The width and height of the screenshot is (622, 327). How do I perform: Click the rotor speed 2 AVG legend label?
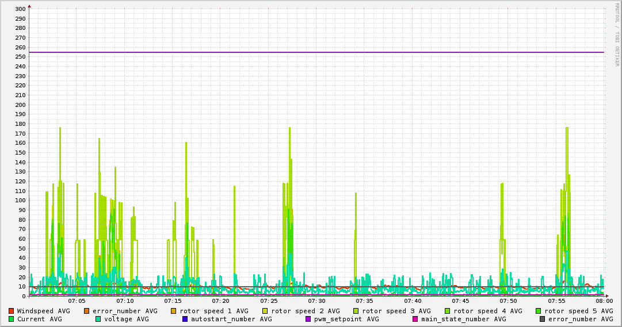coord(305,311)
